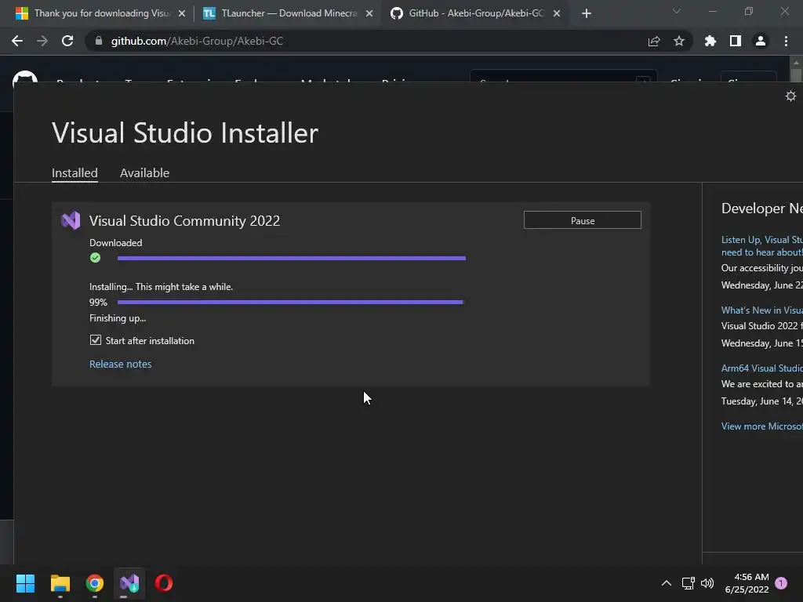
Task: Open What's New in Visual Studio link
Action: 761,310
